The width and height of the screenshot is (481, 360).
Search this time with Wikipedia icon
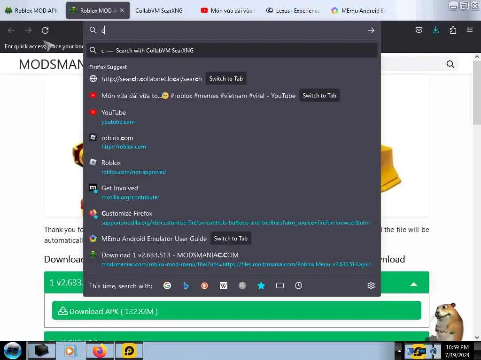pyautogui.click(x=224, y=285)
